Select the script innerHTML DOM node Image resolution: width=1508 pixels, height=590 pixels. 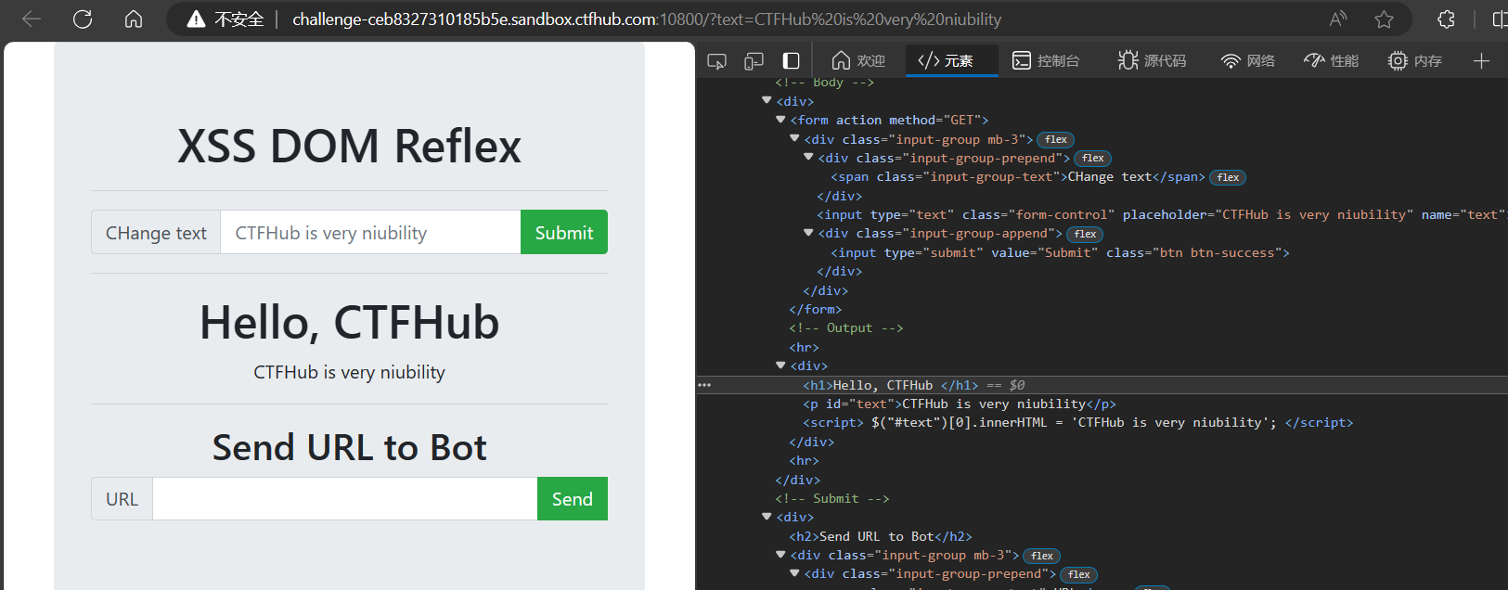pos(1078,422)
